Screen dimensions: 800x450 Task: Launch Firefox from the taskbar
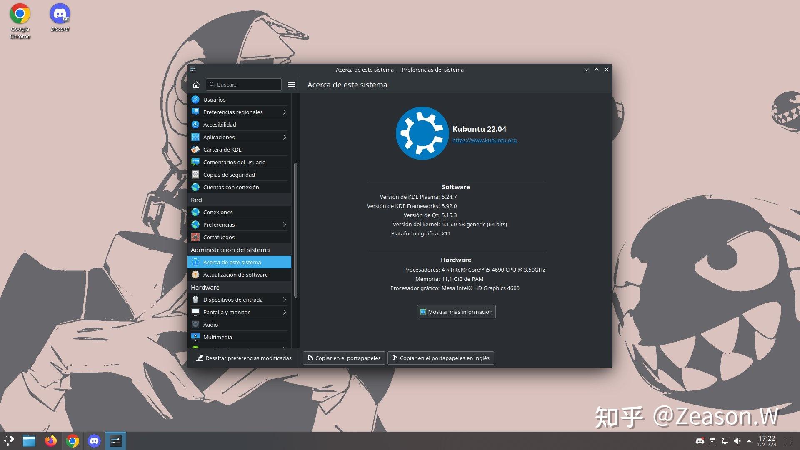[x=51, y=440]
